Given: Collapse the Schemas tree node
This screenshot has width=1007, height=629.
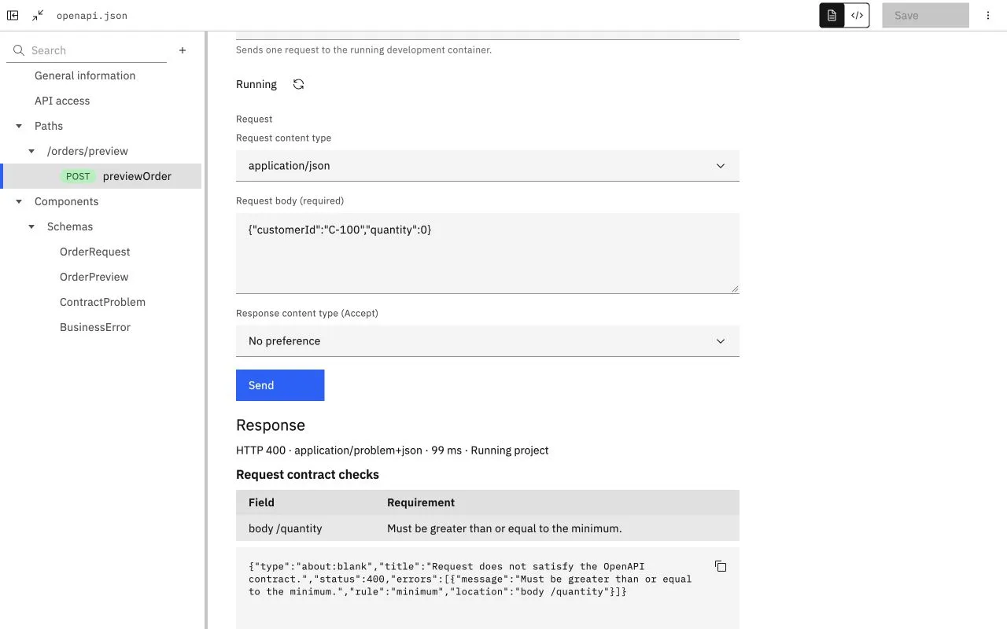Looking at the screenshot, I should [x=31, y=226].
